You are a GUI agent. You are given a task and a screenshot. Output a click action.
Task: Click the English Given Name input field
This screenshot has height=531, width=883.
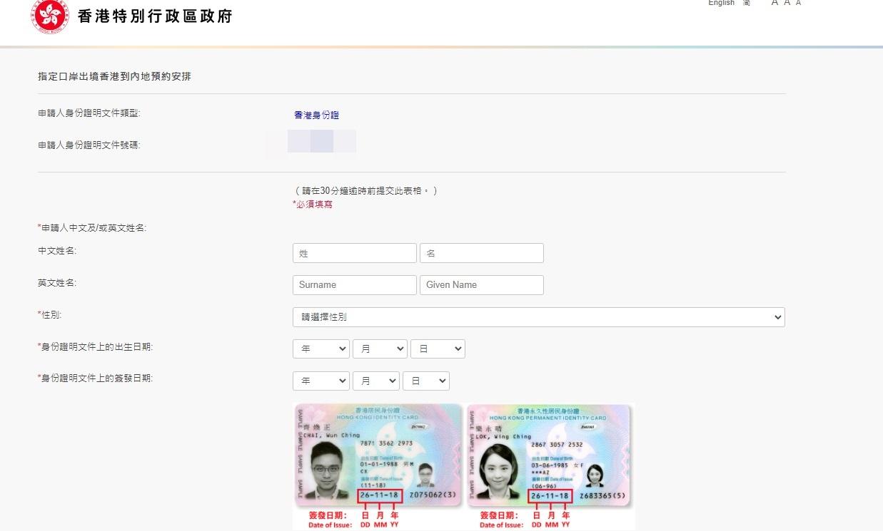[481, 284]
